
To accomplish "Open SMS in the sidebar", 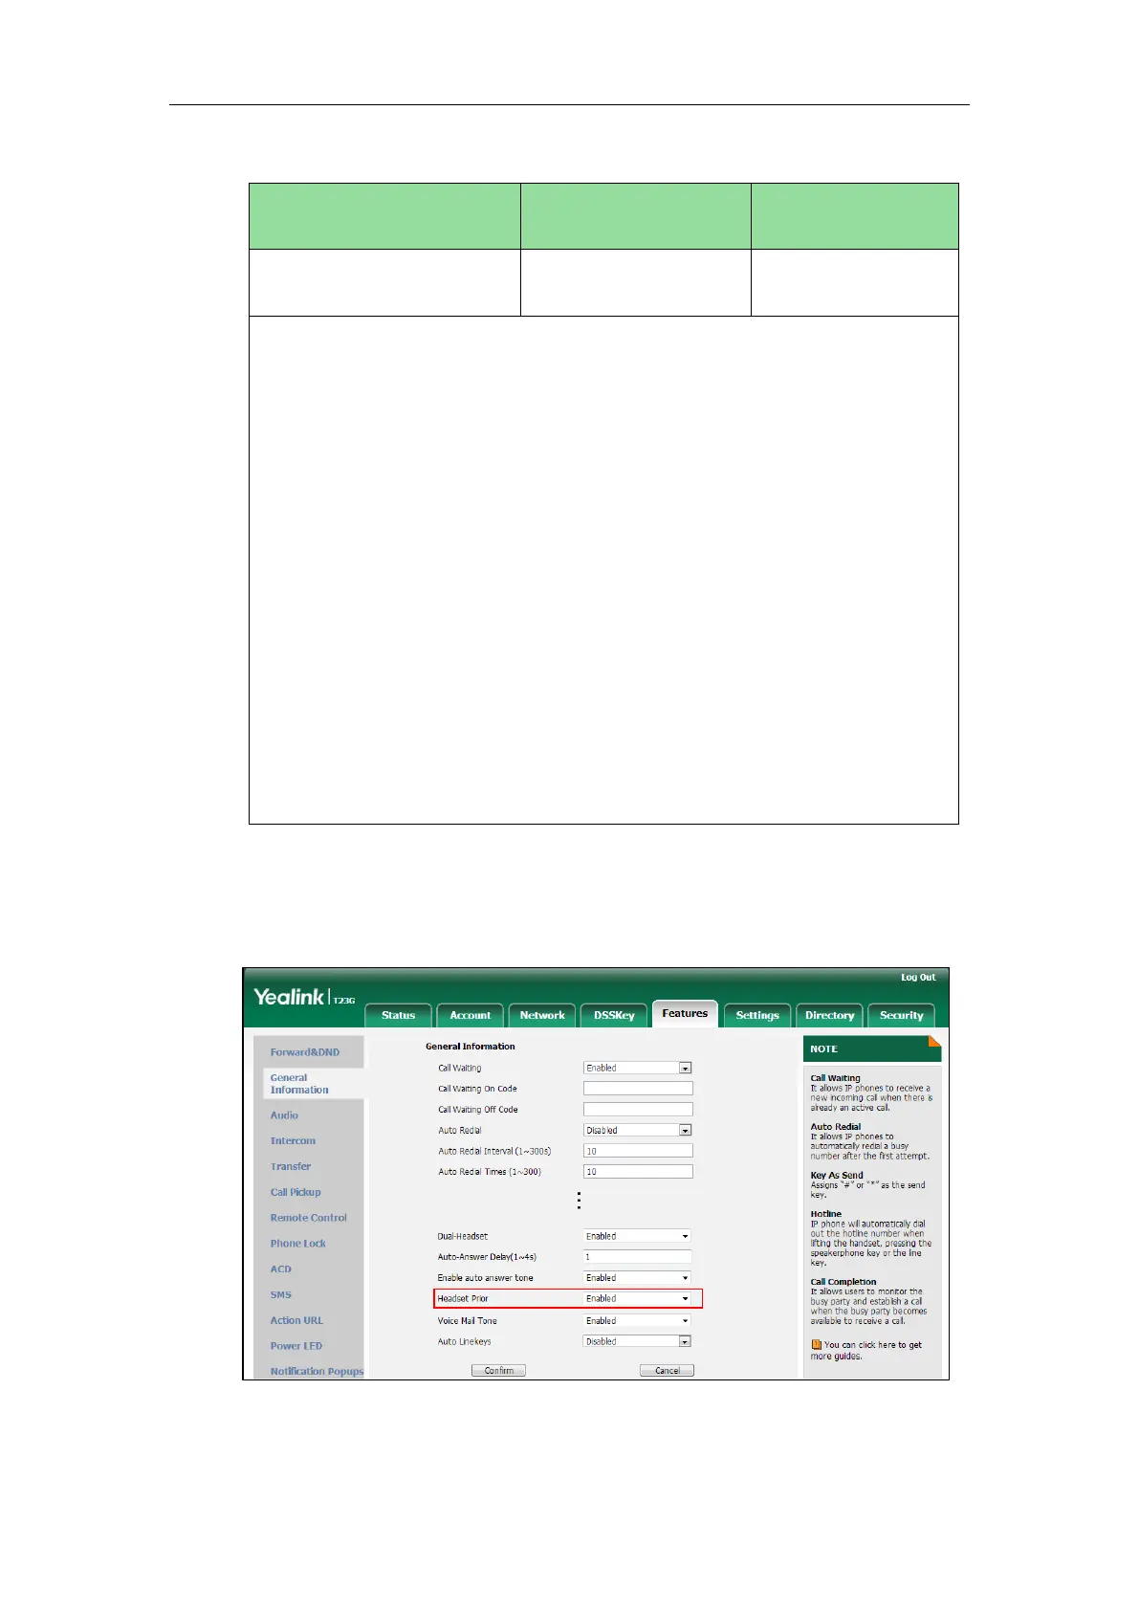I will click(x=281, y=1295).
